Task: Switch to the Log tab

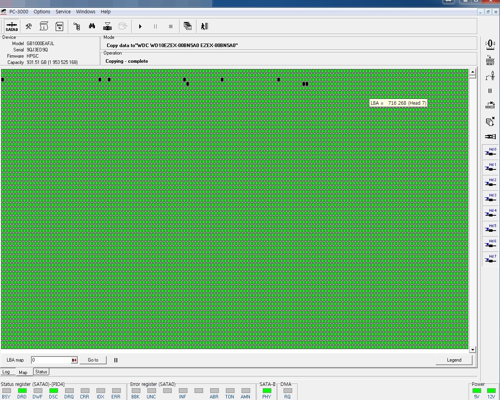Action: click(6, 372)
